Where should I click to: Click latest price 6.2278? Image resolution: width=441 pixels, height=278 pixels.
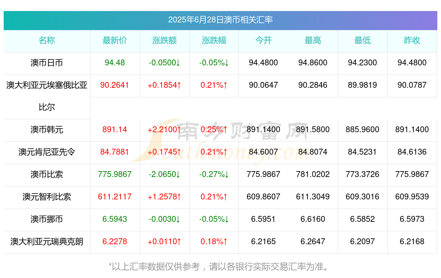click(115, 242)
